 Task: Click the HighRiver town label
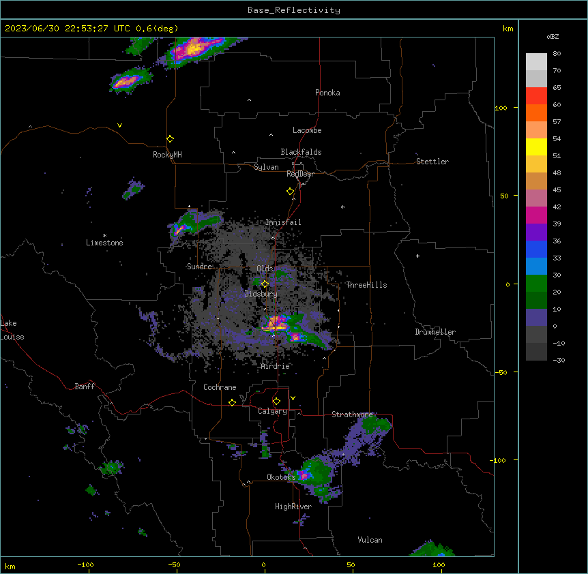pos(293,507)
